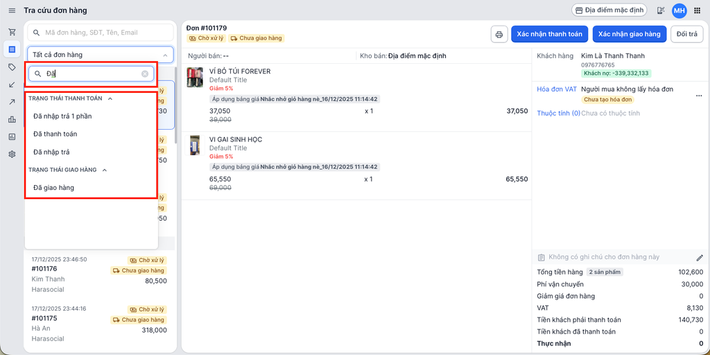Click 'Xác nhận thanh toán' button

pyautogui.click(x=550, y=34)
